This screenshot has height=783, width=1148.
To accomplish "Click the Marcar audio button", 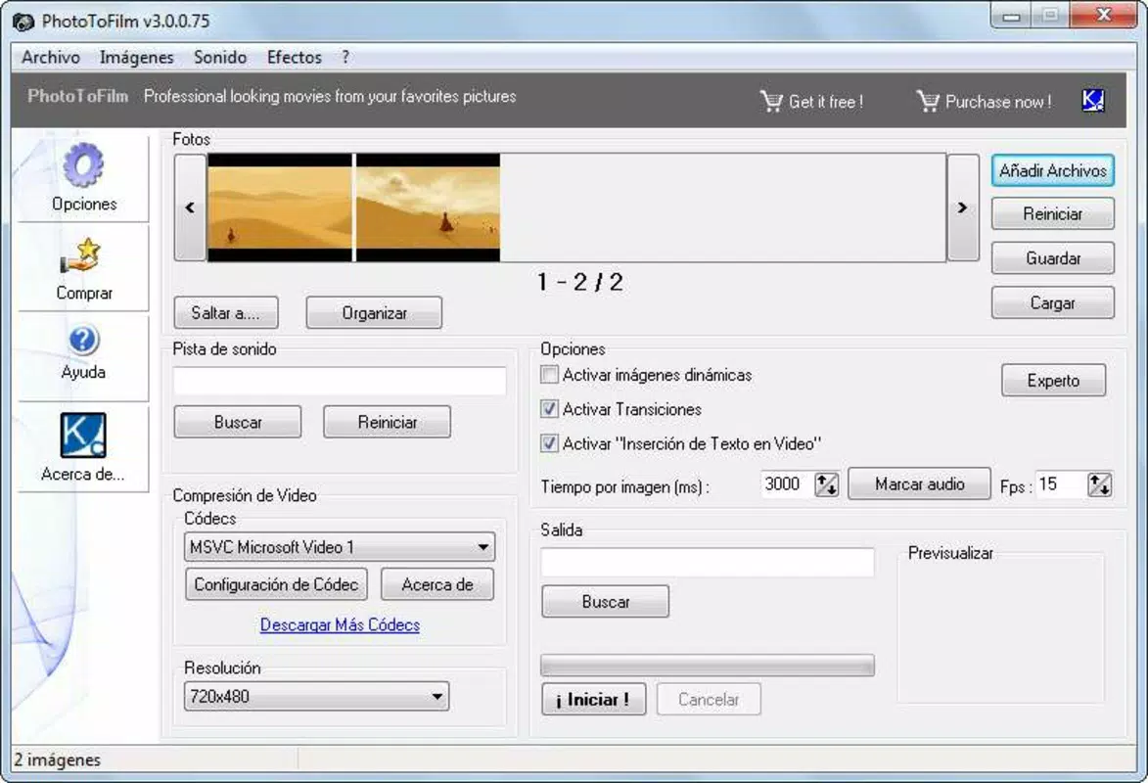I will (x=920, y=484).
